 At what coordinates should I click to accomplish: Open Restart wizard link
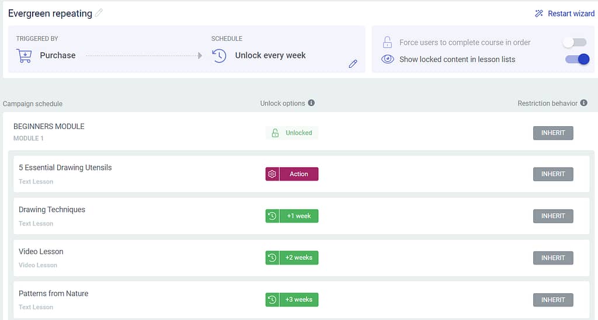571,14
